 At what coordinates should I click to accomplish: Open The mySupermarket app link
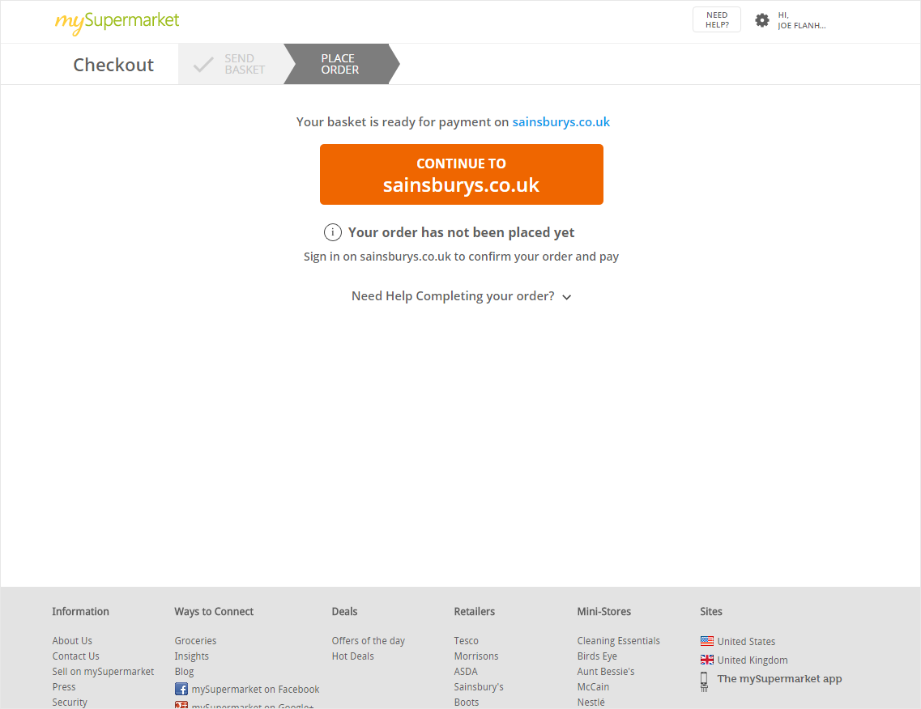pyautogui.click(x=779, y=678)
